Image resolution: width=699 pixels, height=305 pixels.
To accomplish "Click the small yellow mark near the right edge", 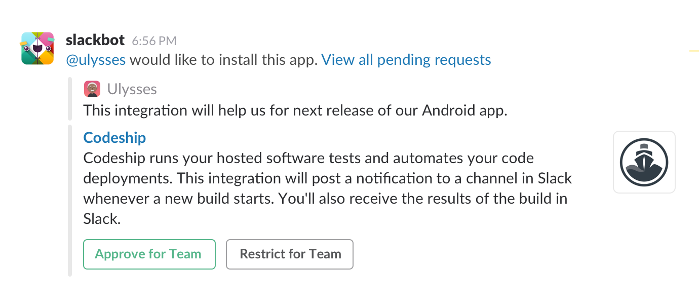I will click(694, 51).
